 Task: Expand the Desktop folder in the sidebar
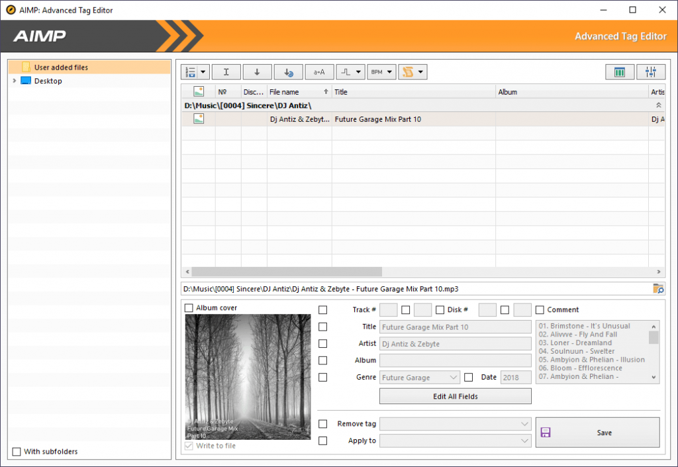coord(13,80)
